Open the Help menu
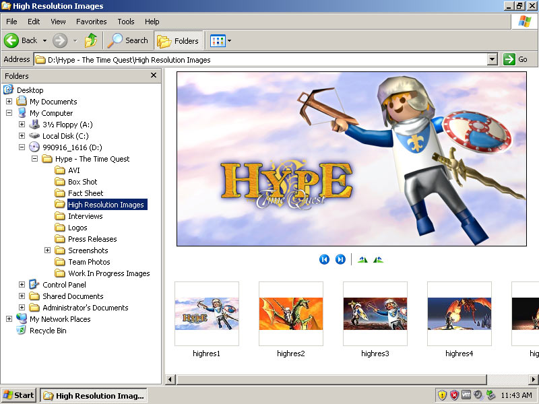The image size is (539, 404). (x=152, y=22)
